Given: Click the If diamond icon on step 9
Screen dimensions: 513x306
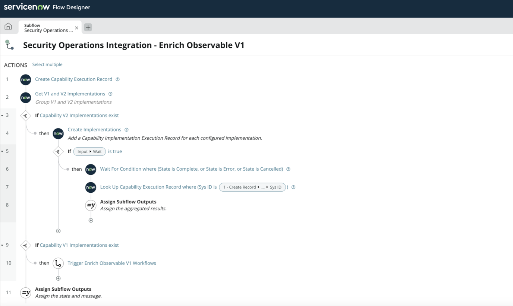Looking at the screenshot, I should pos(25,245).
